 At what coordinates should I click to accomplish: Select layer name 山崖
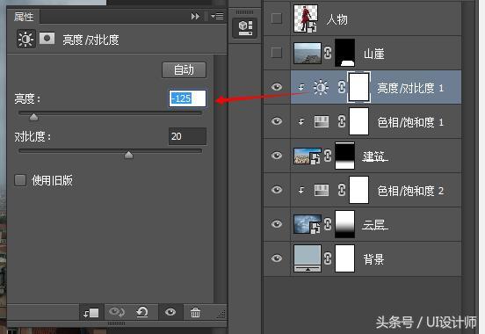[374, 54]
